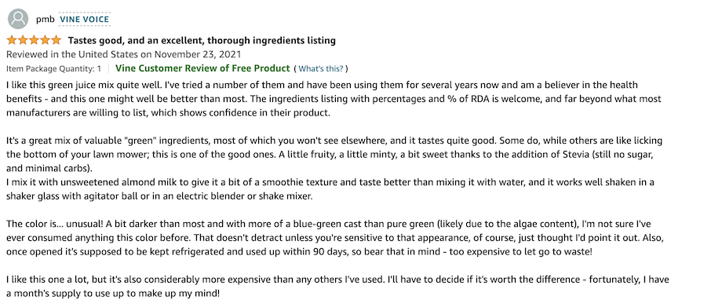Click the review date line text
This screenshot has height=307, width=722.
[x=123, y=54]
